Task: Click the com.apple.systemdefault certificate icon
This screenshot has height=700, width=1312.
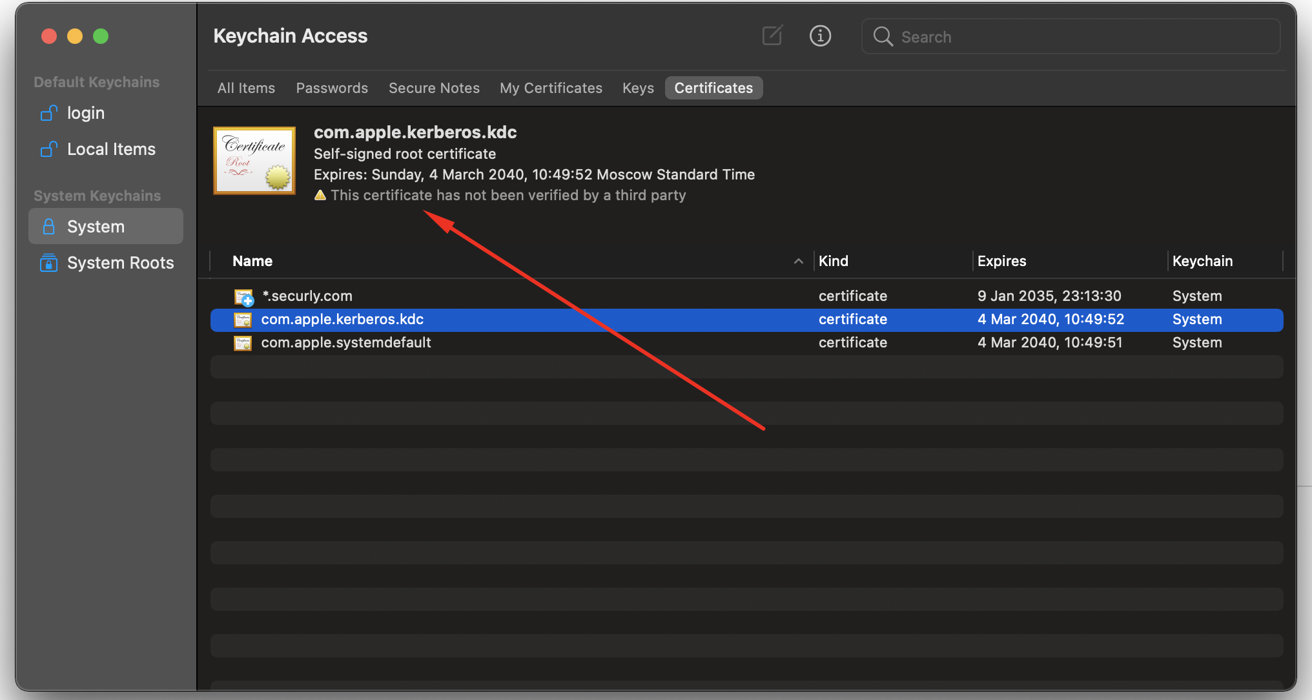Action: tap(243, 343)
